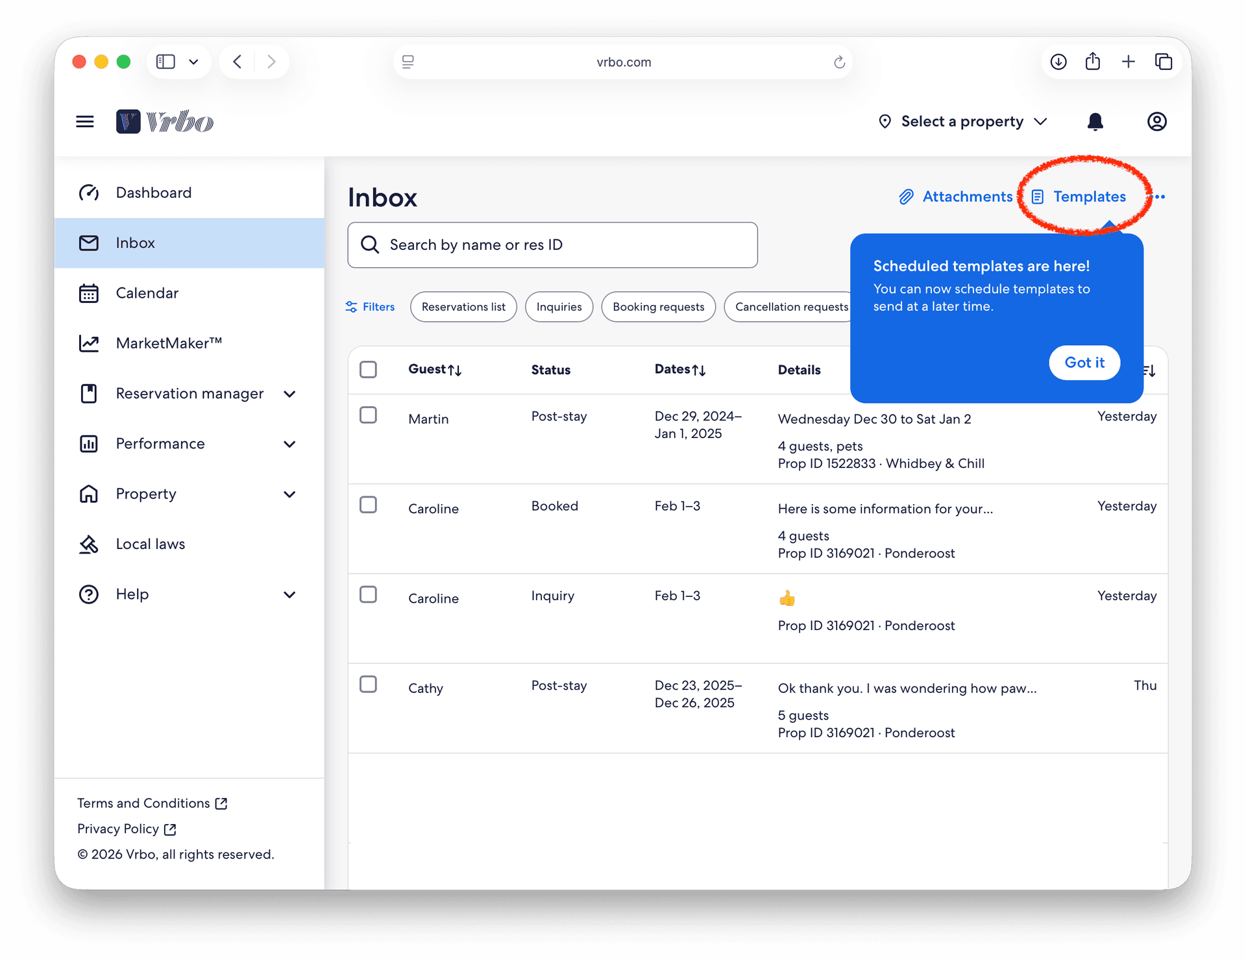The height and width of the screenshot is (961, 1246).
Task: Select the checkbox beside Cathy's row
Action: (x=368, y=684)
